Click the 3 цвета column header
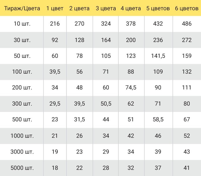The height and width of the screenshot is (176, 201). 106,9
